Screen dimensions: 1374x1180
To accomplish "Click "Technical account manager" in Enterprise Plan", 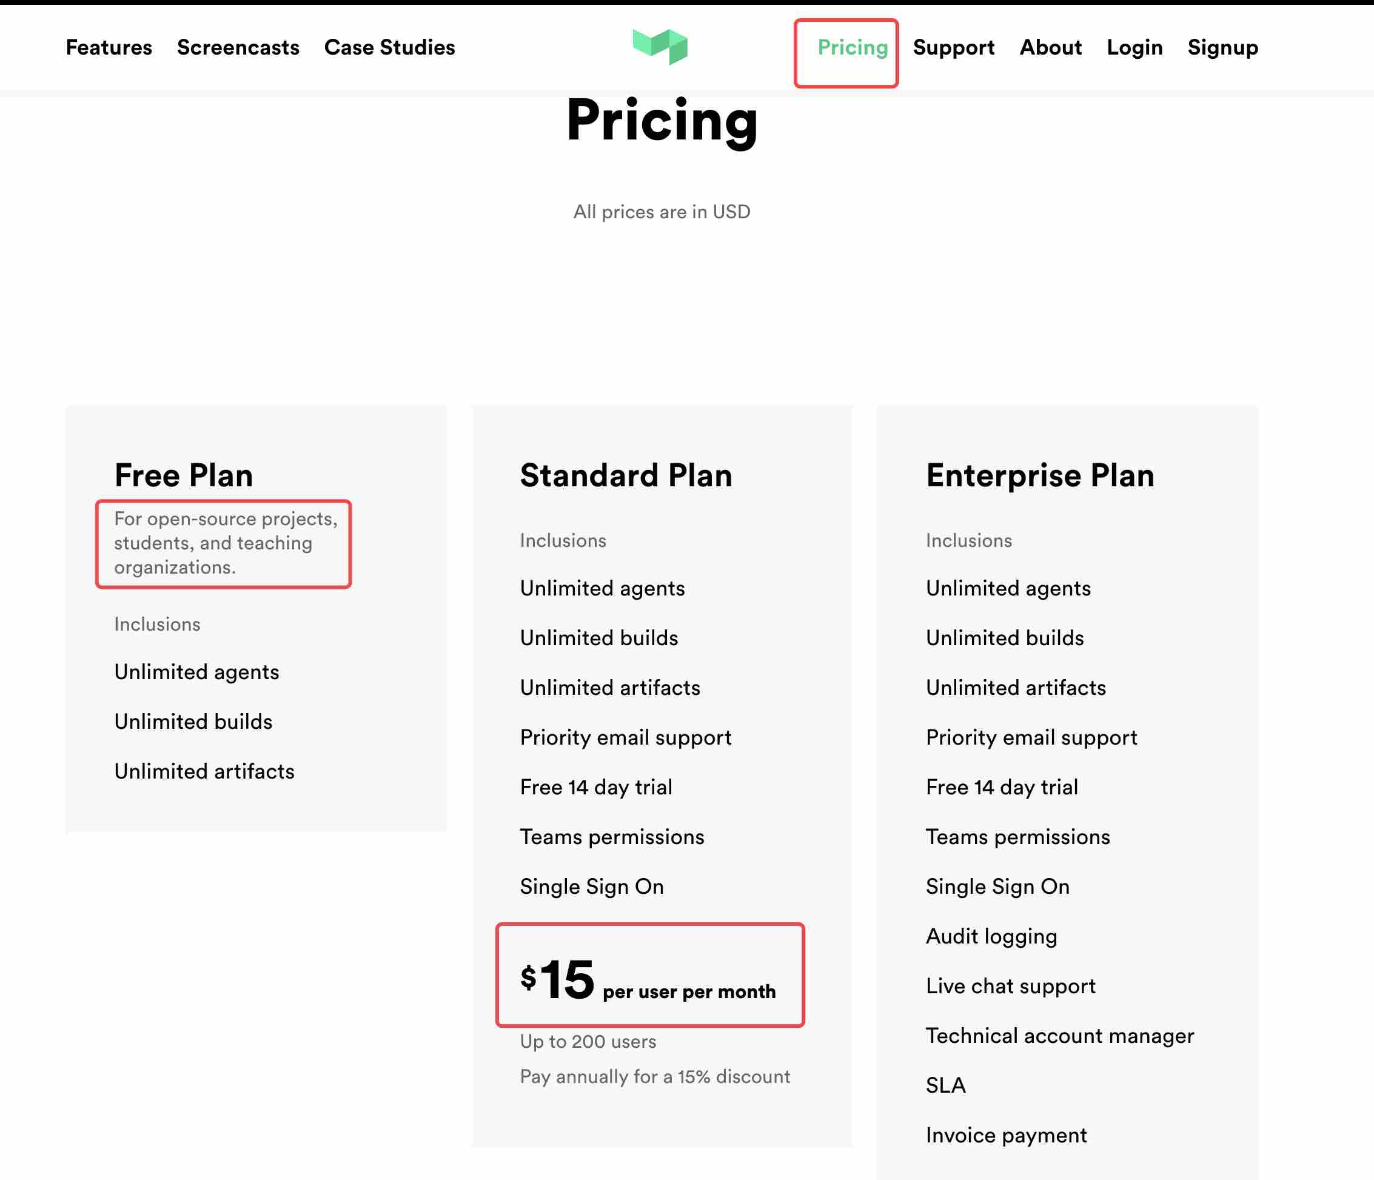I will 1060,1036.
